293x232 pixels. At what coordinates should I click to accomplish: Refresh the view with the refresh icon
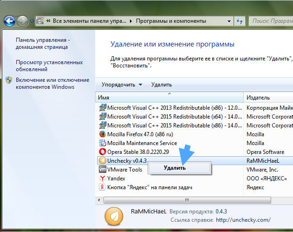click(240, 21)
